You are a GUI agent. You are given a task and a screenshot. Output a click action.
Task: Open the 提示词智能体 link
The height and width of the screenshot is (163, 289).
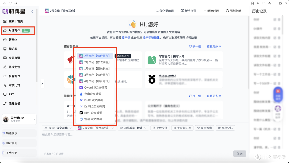tap(151, 38)
